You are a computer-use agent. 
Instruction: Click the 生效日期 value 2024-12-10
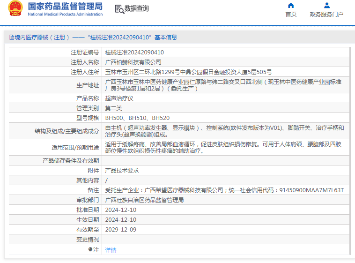(121, 220)
